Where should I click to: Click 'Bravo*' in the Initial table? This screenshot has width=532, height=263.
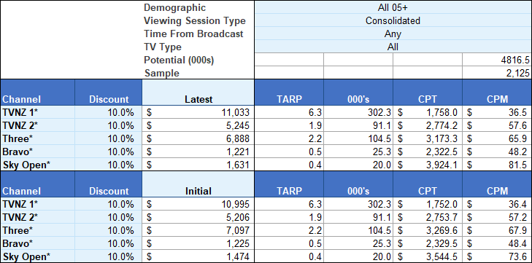tap(38, 243)
